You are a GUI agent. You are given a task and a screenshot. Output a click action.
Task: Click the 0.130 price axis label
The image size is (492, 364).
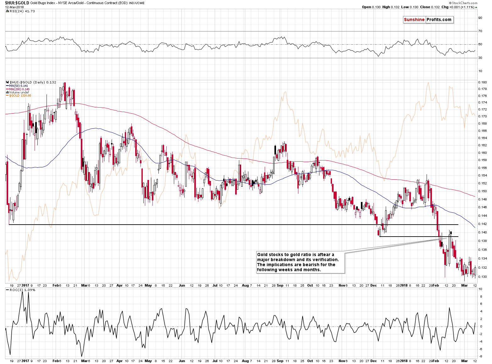[x=483, y=277]
